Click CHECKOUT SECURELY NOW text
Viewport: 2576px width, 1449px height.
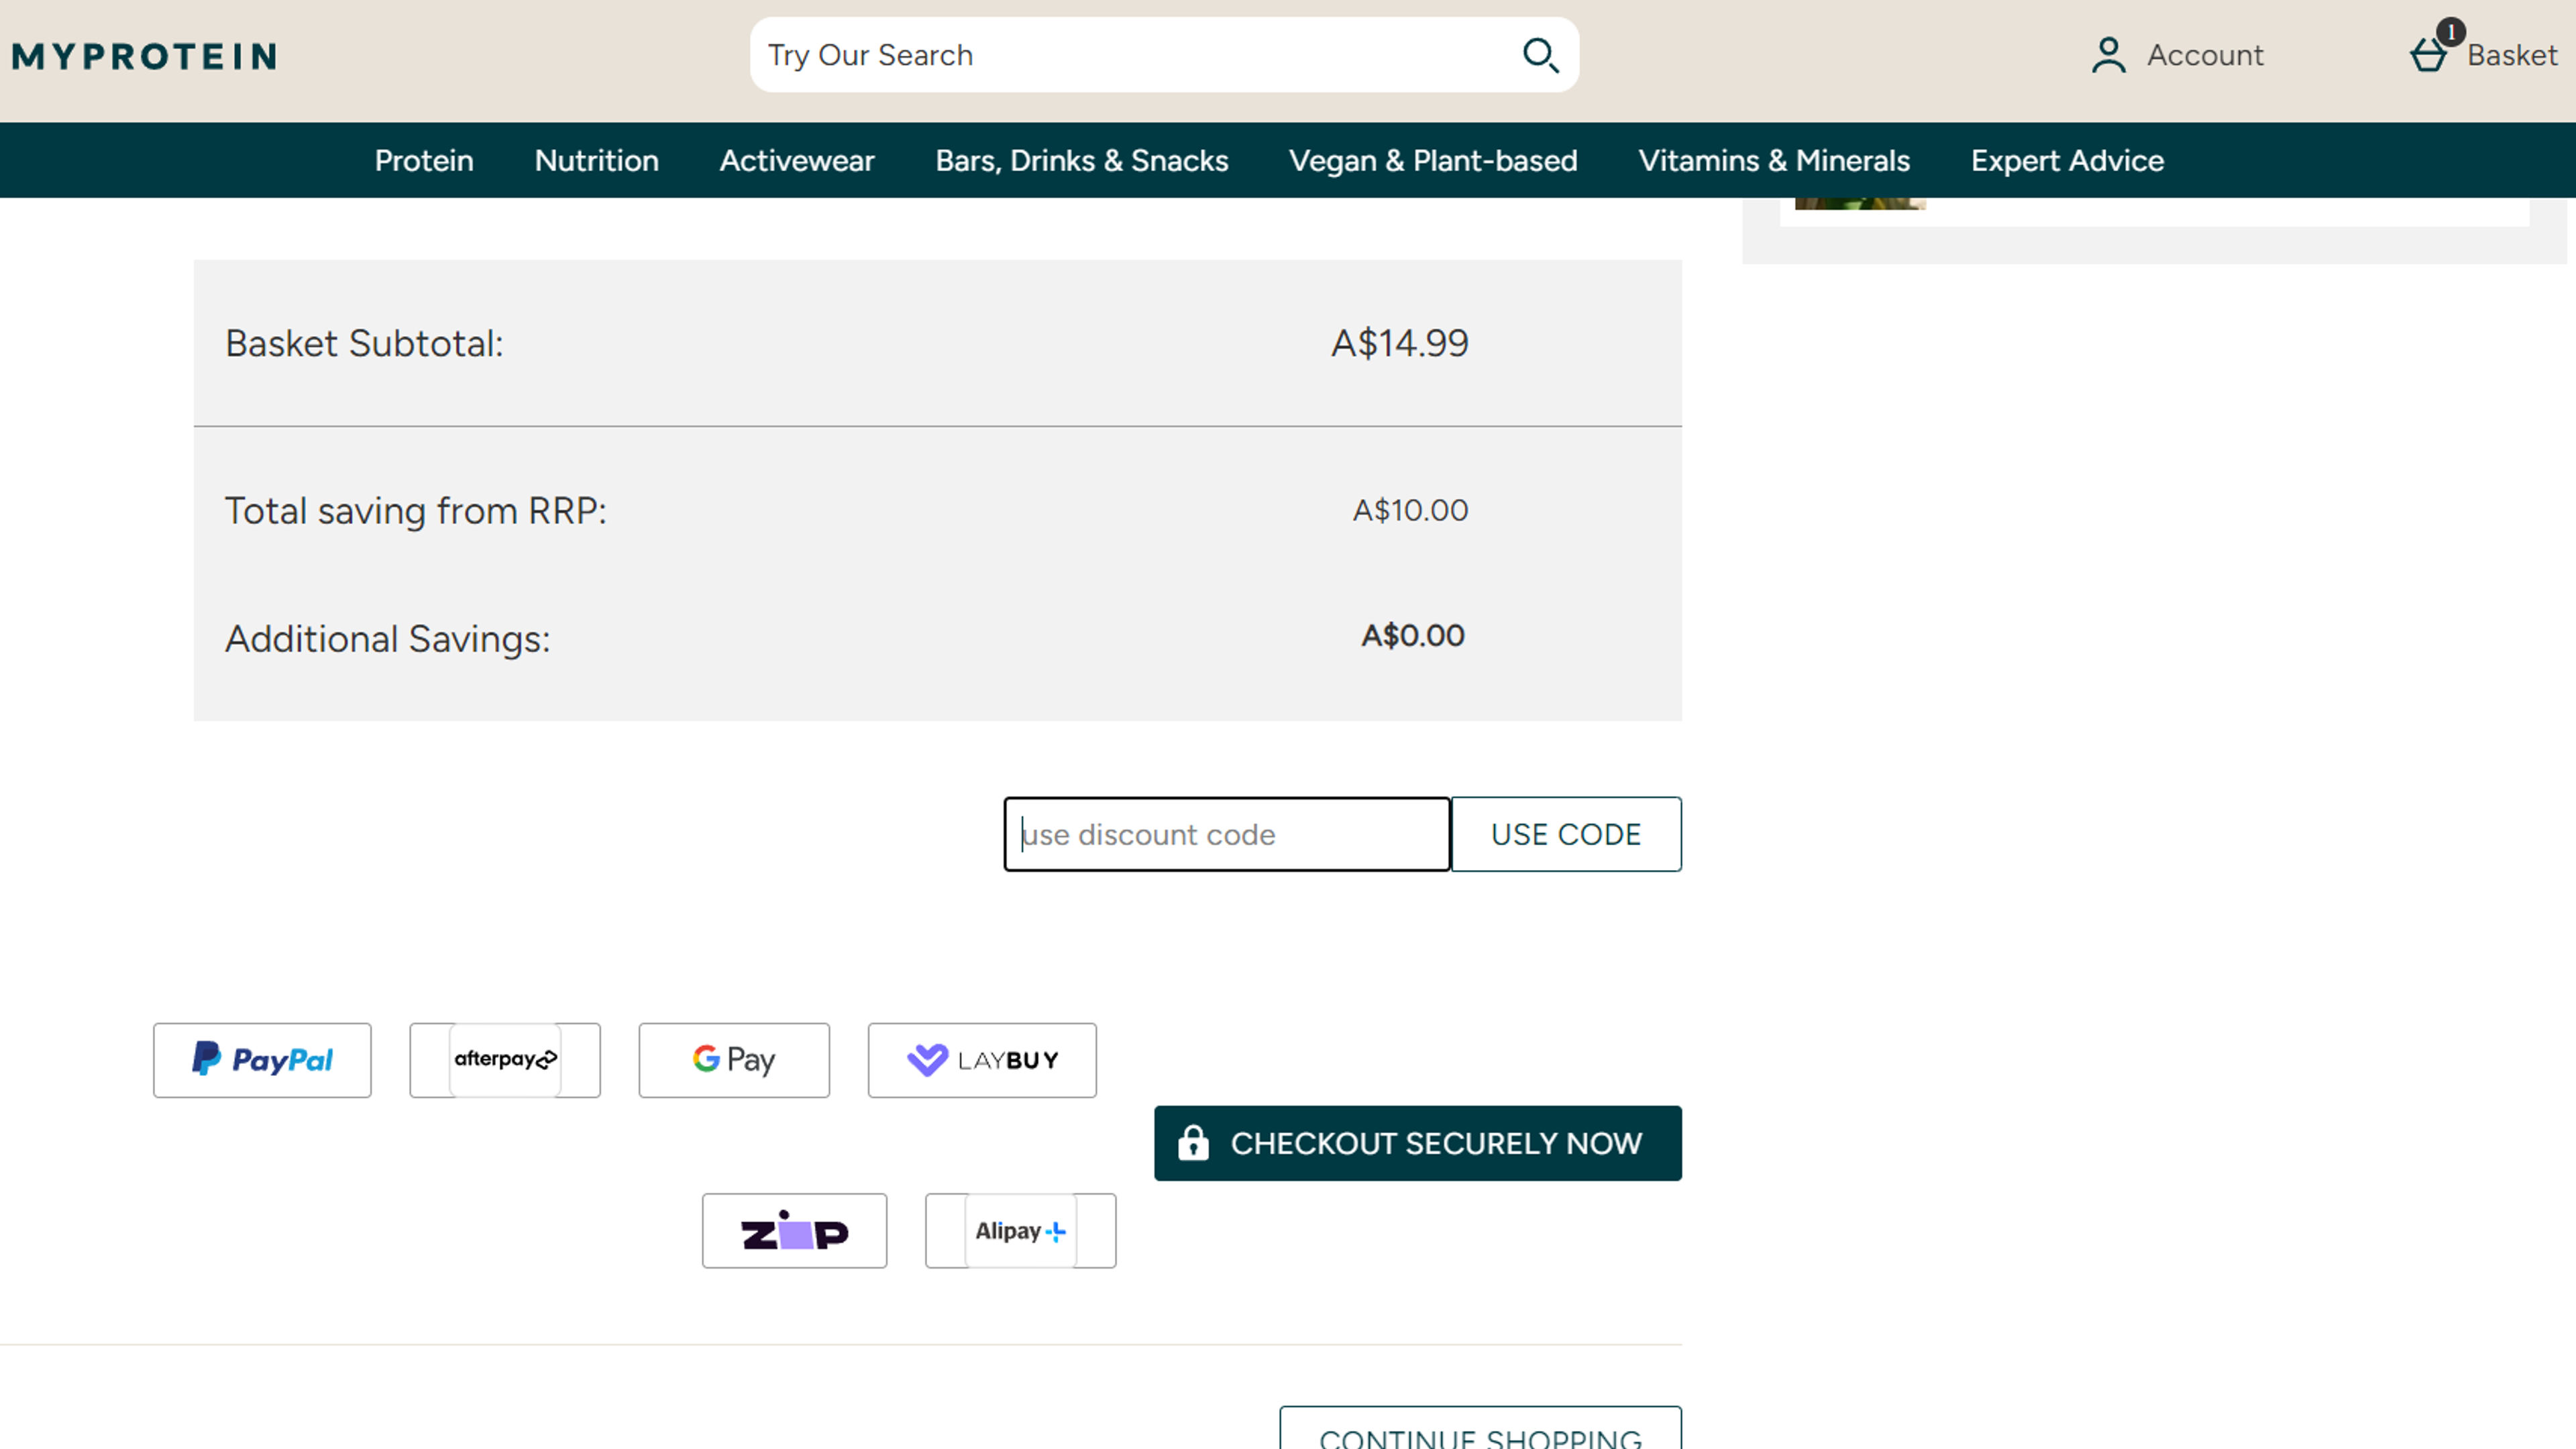click(1436, 1143)
